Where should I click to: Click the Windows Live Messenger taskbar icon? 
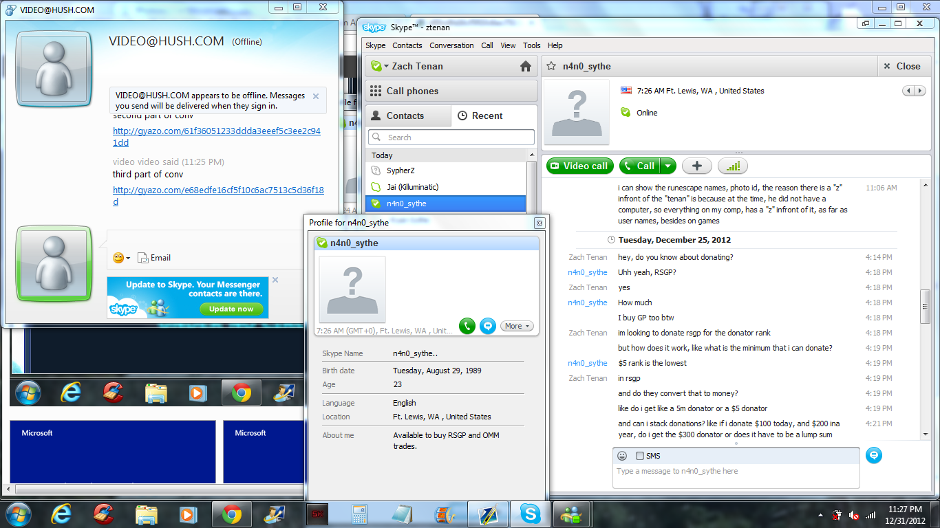point(572,514)
